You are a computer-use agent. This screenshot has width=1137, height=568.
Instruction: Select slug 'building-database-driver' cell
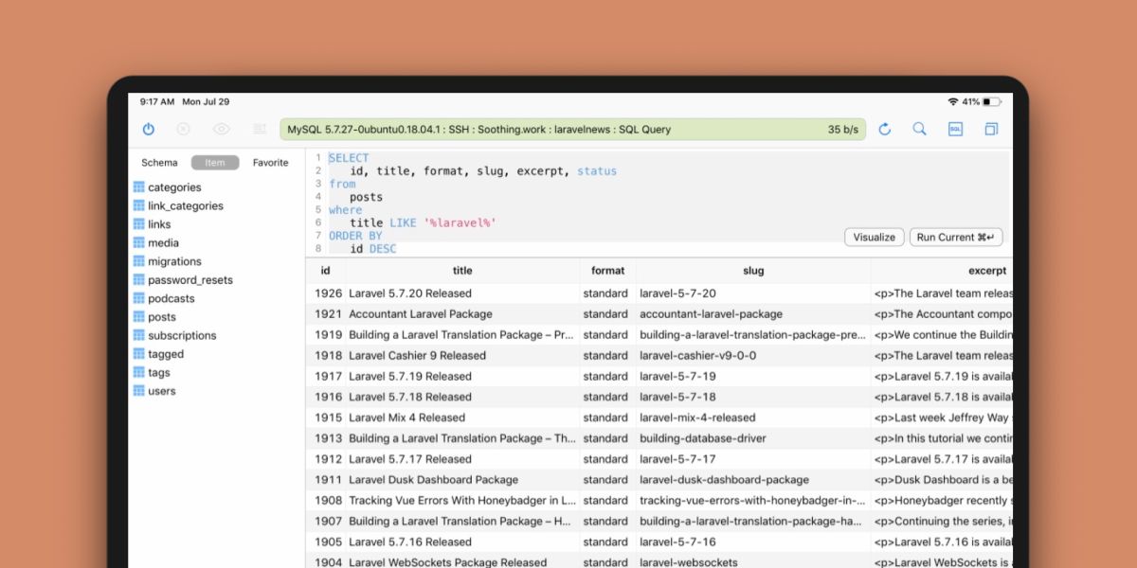[x=753, y=438]
